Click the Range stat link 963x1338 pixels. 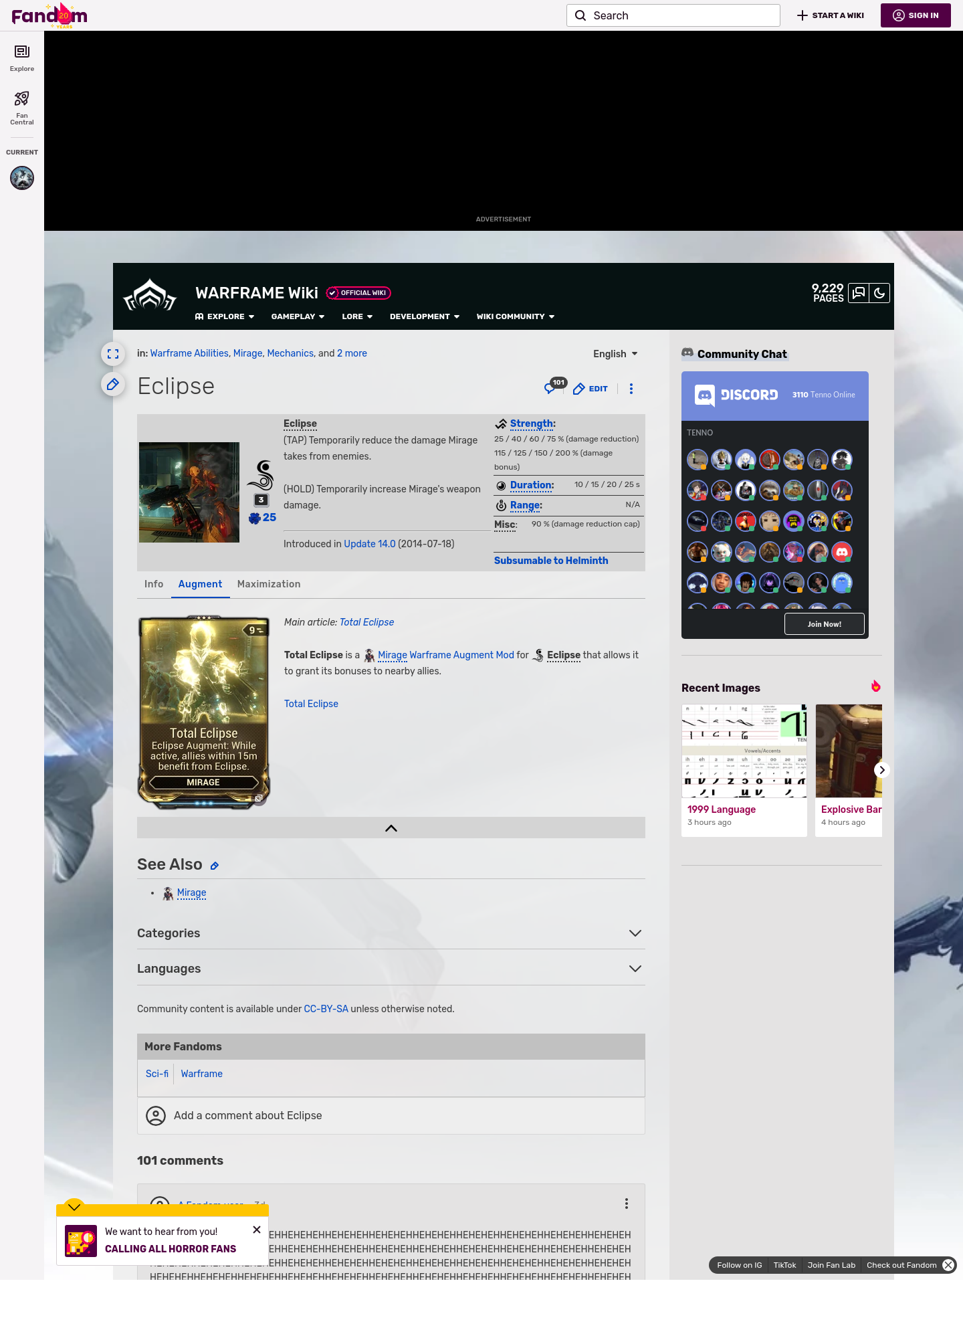pyautogui.click(x=526, y=505)
